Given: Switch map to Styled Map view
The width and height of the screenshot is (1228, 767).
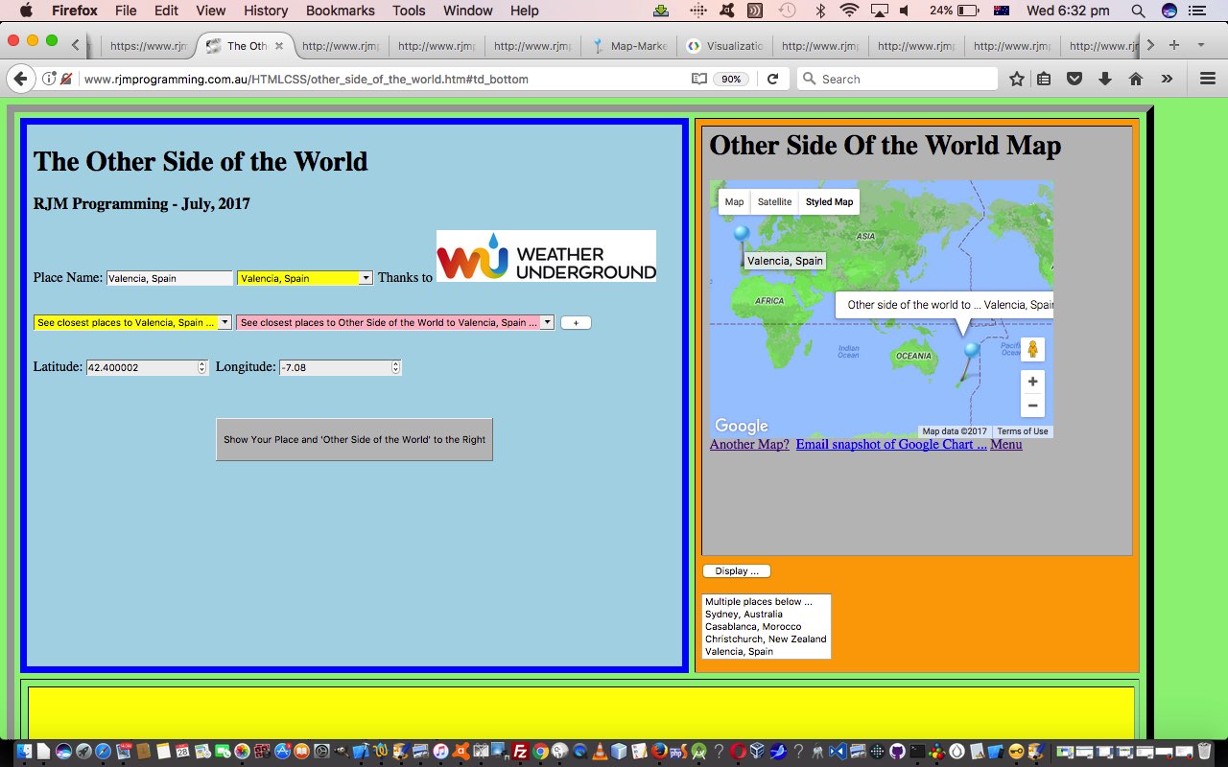Looking at the screenshot, I should click(x=829, y=202).
